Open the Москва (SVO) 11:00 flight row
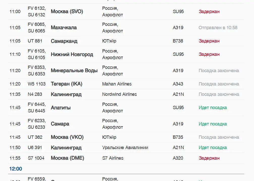 126,12
